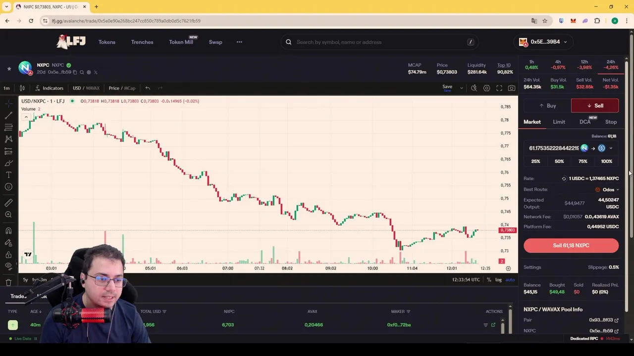This screenshot has width=634, height=356.
Task: Set the sell amount to 25%
Action: point(535,161)
